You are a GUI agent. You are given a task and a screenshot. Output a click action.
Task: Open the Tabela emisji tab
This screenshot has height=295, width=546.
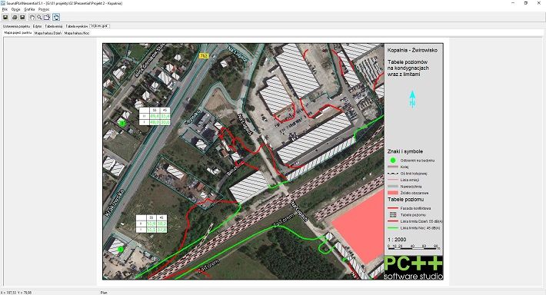[x=54, y=26]
